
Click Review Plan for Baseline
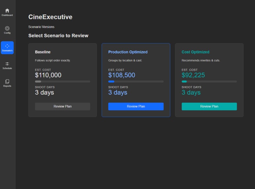click(62, 106)
